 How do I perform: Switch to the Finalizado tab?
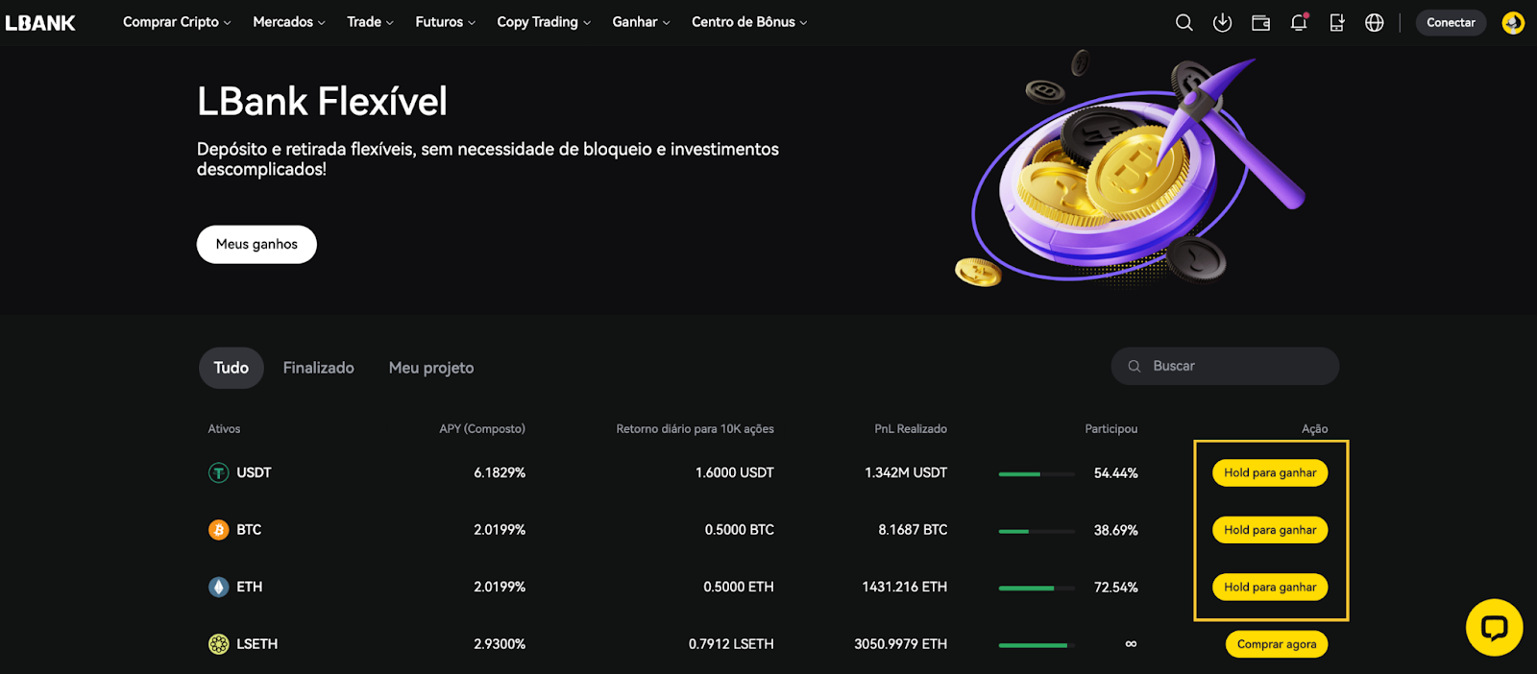(318, 368)
